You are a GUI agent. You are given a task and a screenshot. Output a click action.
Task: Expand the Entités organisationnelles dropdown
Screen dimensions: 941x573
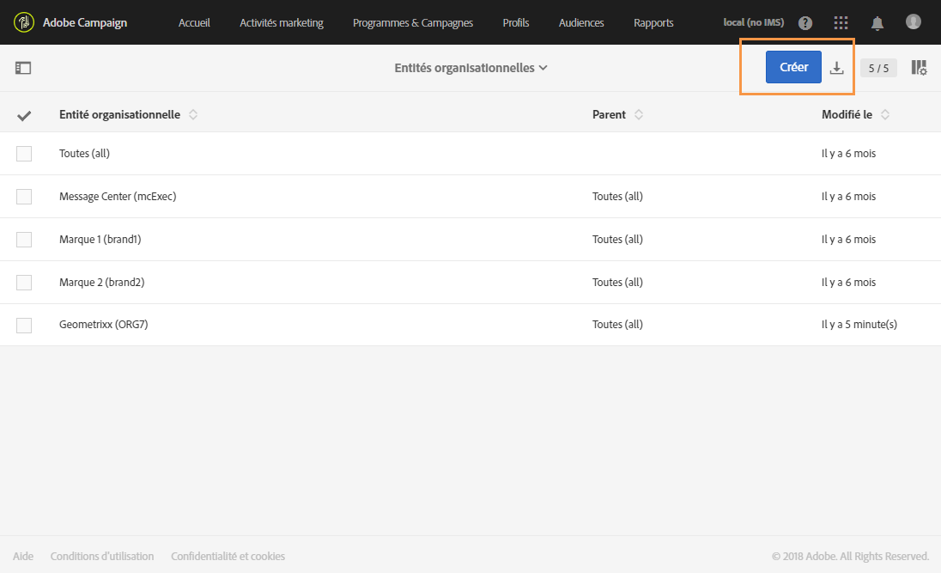[x=470, y=68]
